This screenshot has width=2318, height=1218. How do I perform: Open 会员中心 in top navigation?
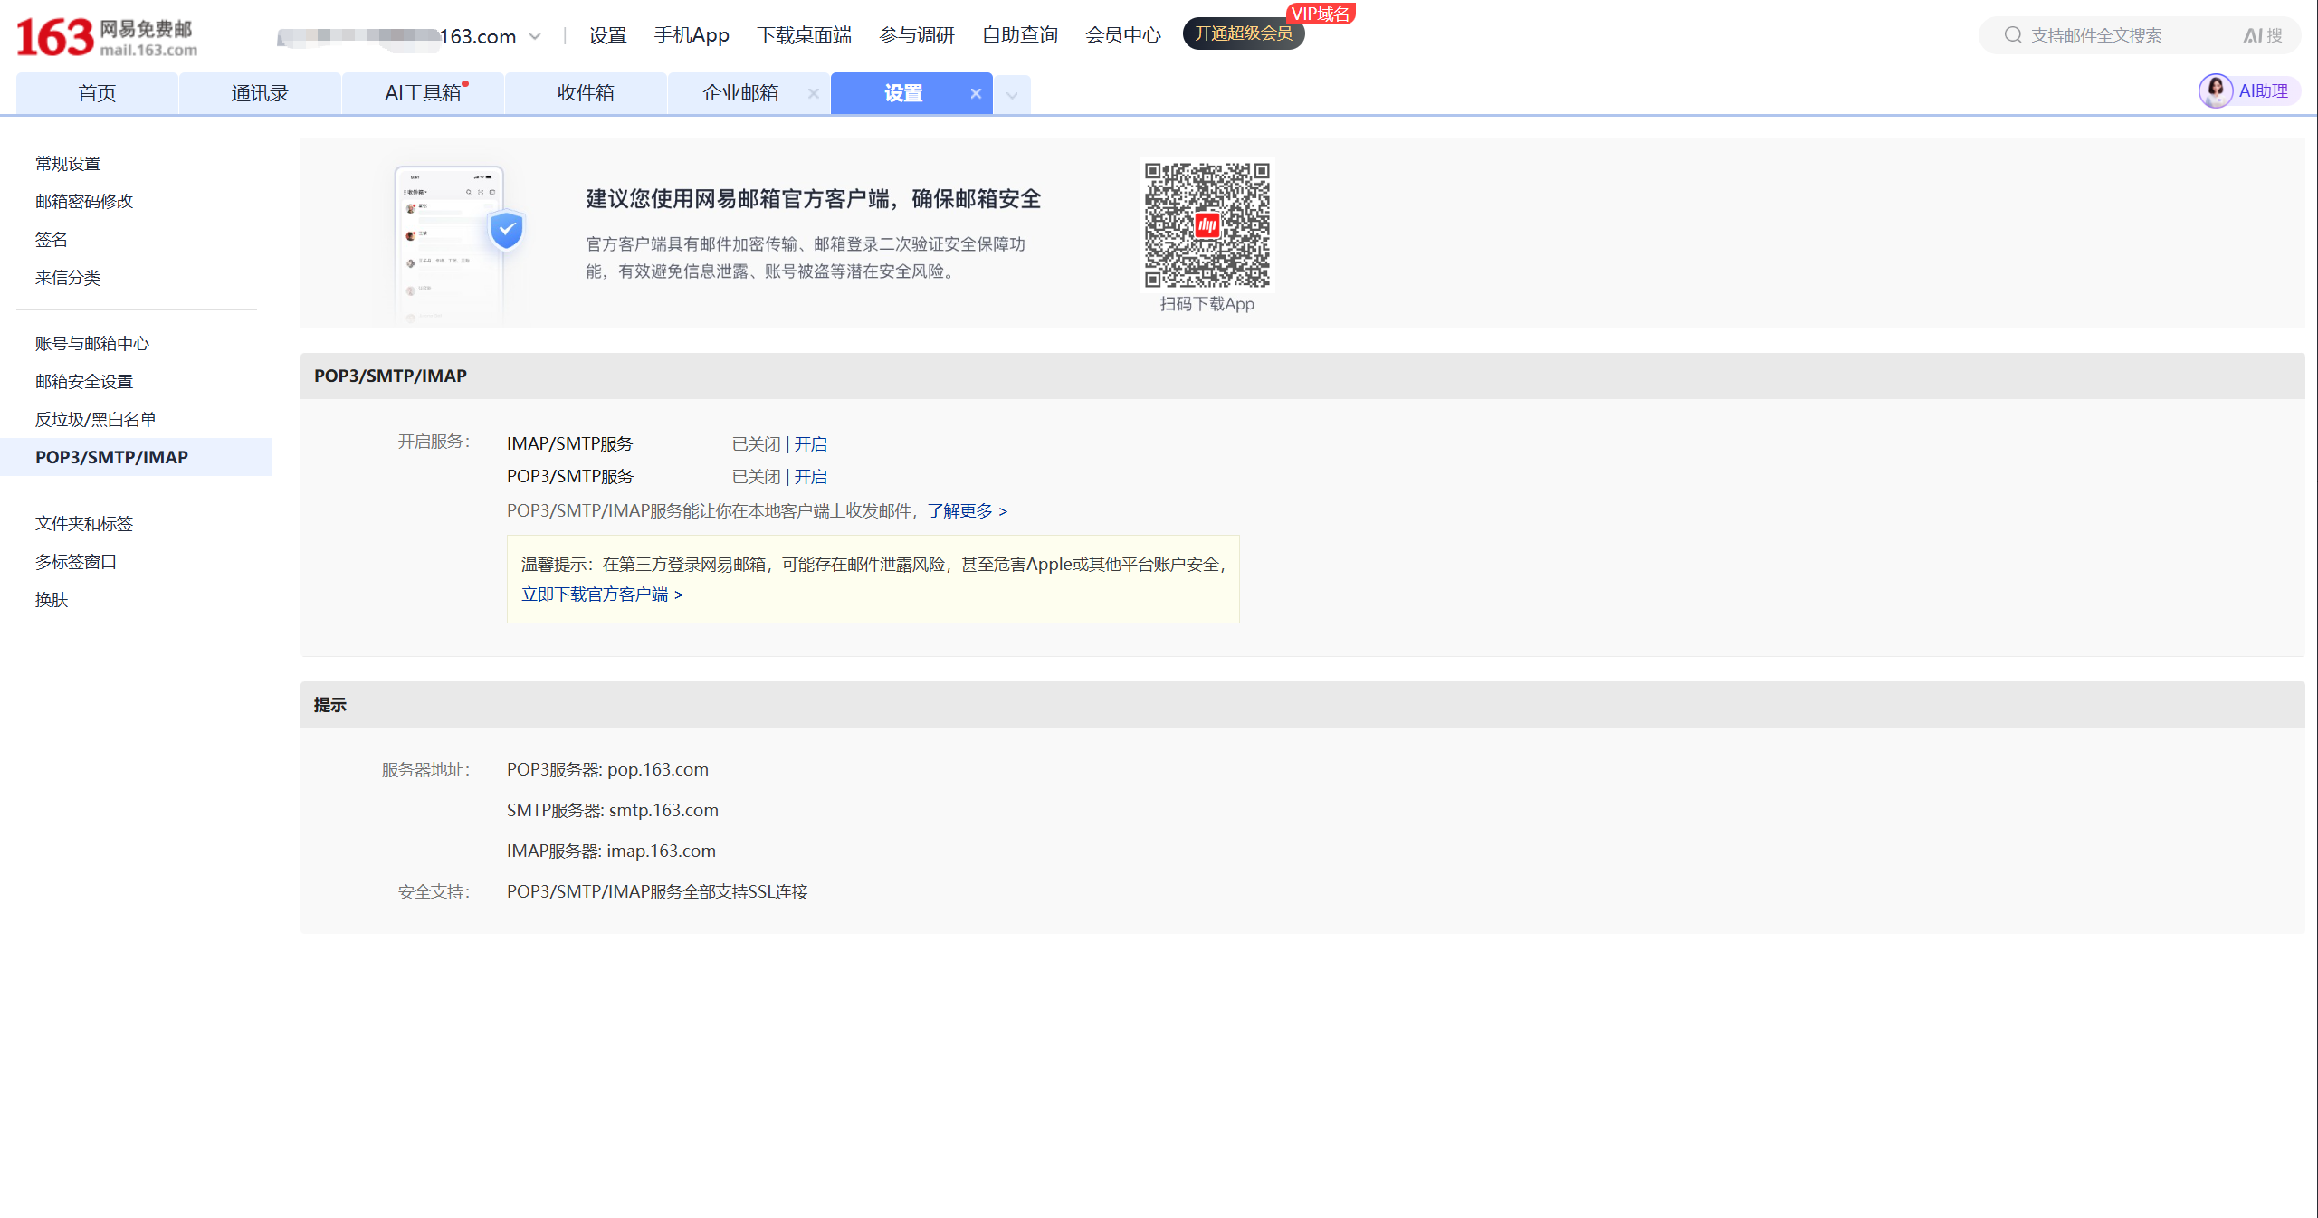click(1122, 34)
